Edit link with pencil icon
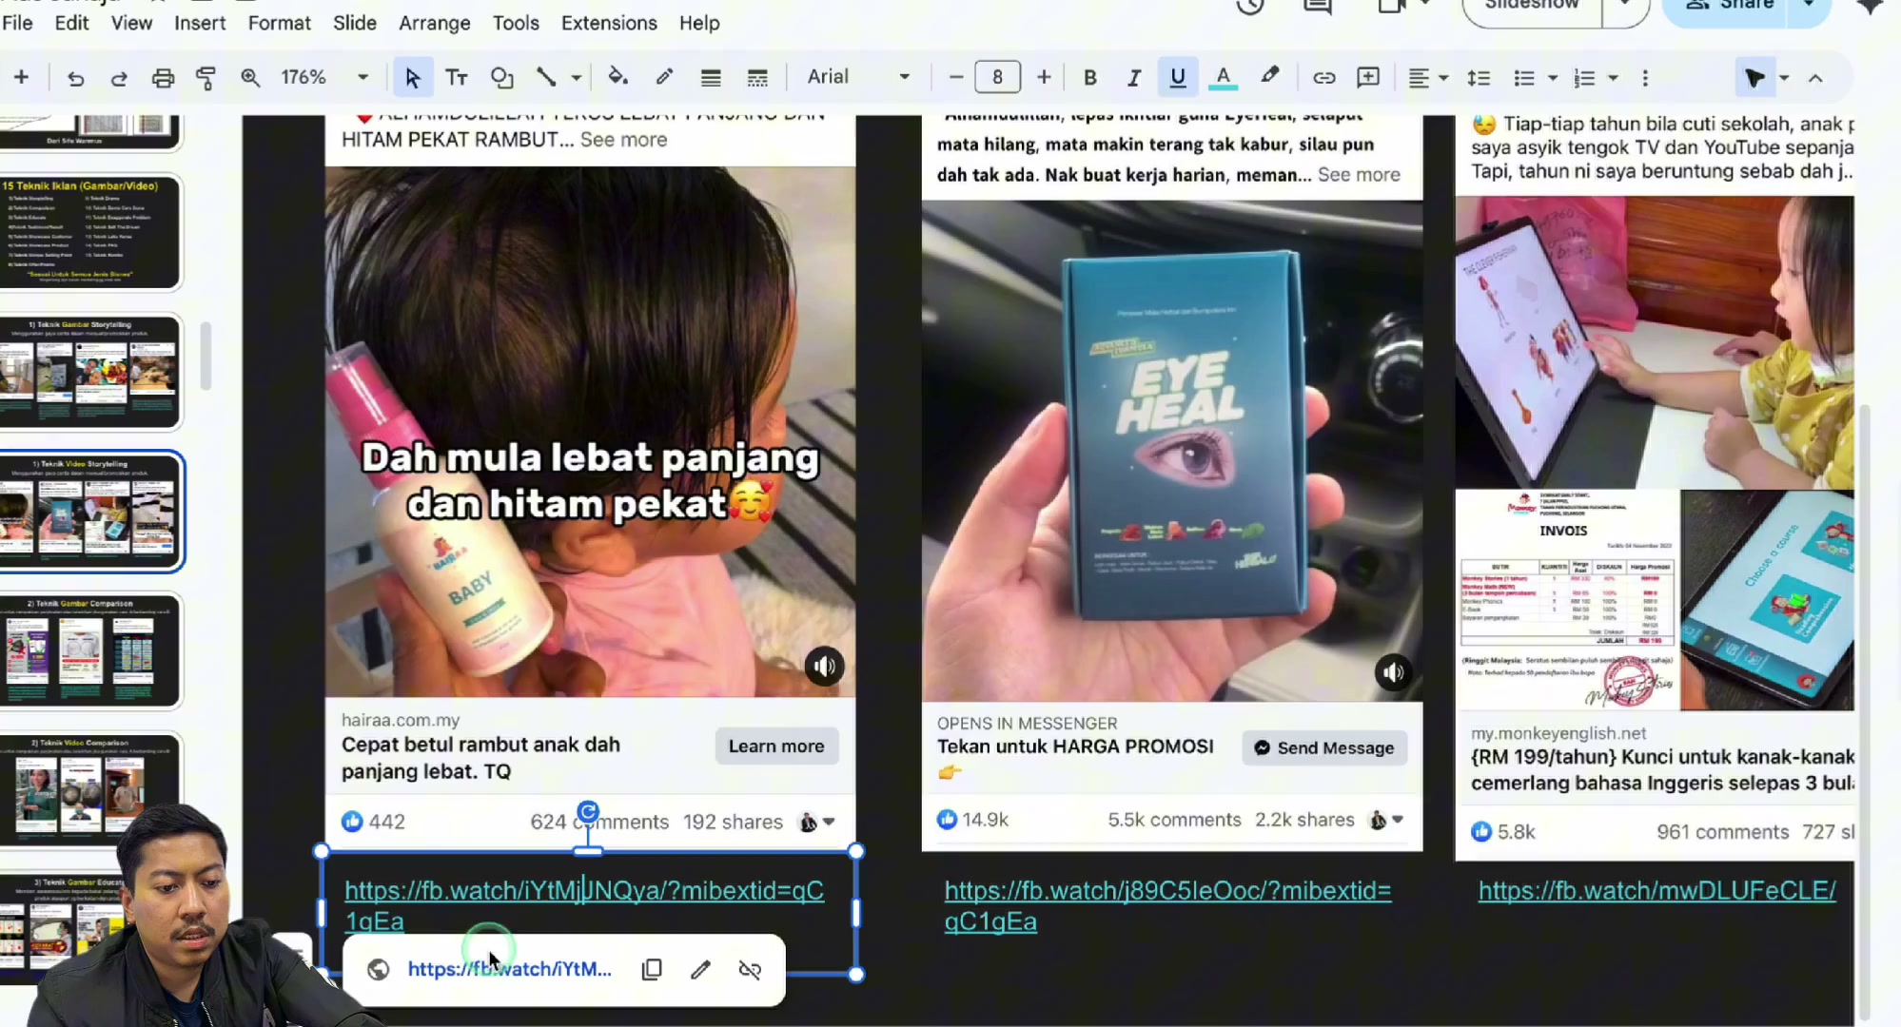Viewport: 1901px width, 1027px height. [x=700, y=969]
